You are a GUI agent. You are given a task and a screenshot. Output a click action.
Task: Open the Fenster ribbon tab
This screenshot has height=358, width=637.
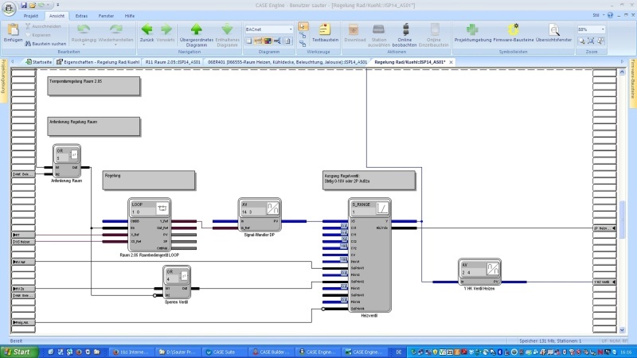(106, 16)
